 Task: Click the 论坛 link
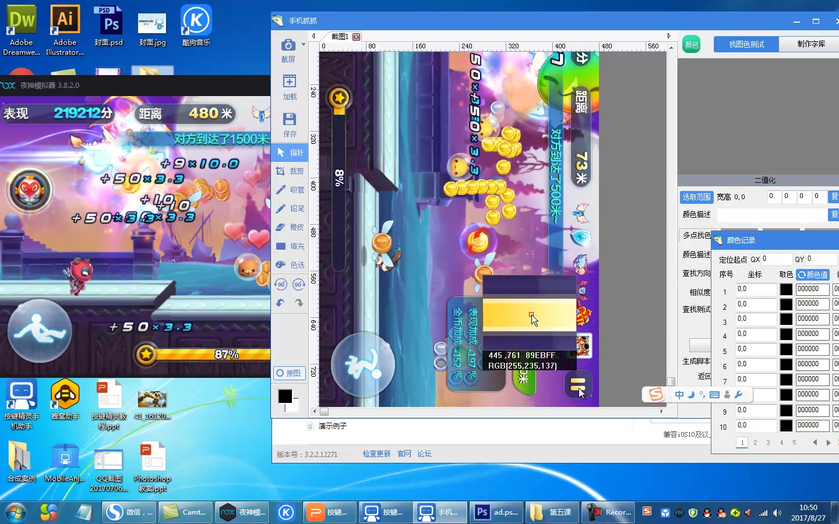[424, 454]
